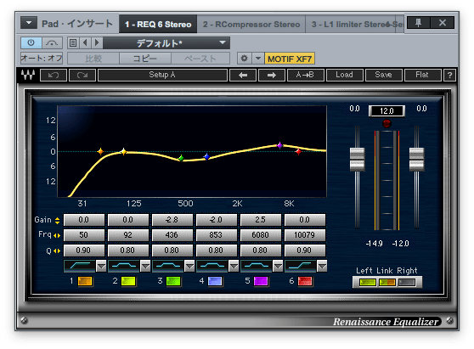Click the Waves logo icon
The image size is (474, 349).
[x=28, y=75]
